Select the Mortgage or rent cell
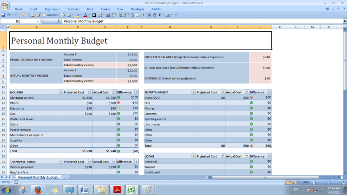Viewport: 347px width, 195px height. [36, 97]
